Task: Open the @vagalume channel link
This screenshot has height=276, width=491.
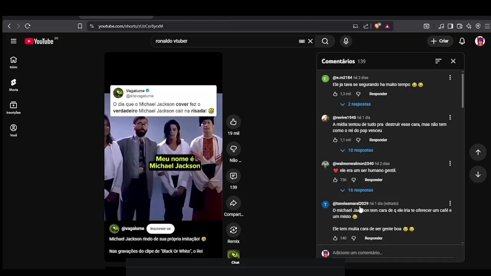Action: click(133, 228)
